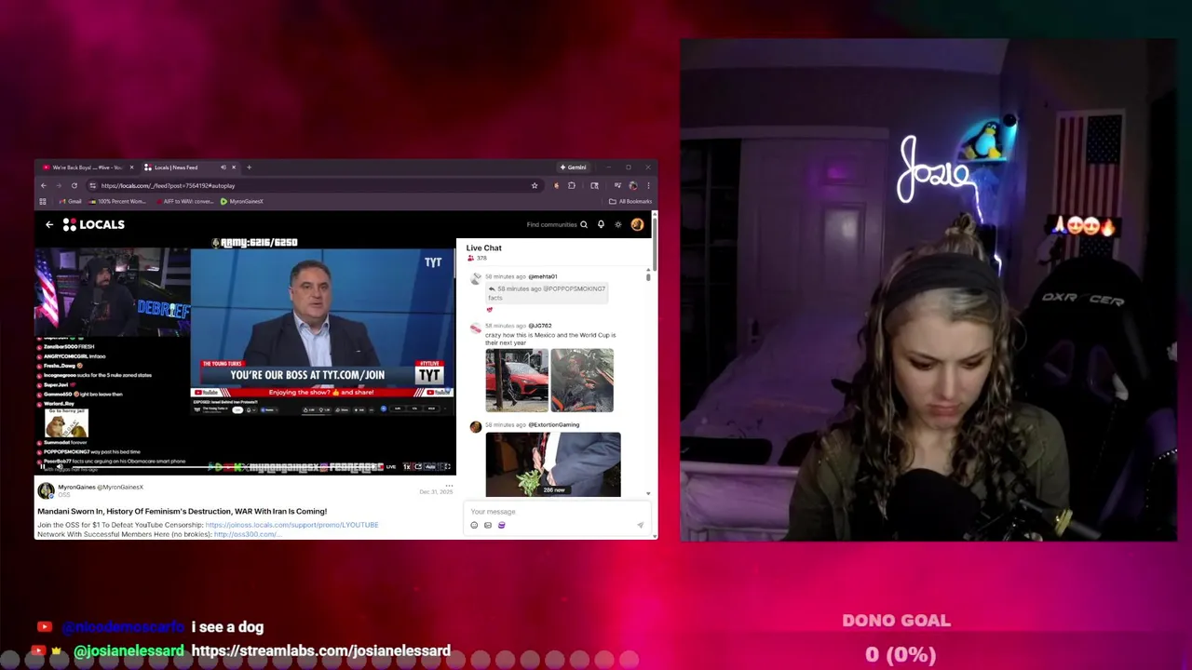
Task: Open a new browser tab
Action: pyautogui.click(x=249, y=167)
